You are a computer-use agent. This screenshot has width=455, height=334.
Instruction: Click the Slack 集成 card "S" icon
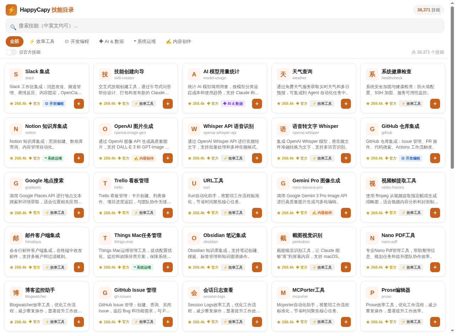16,74
